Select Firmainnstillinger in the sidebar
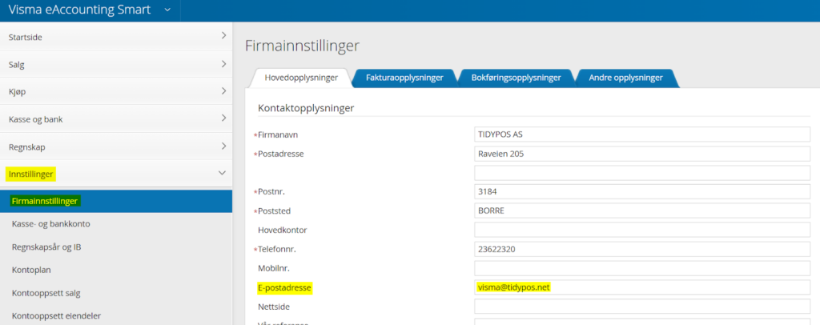 46,201
